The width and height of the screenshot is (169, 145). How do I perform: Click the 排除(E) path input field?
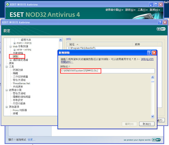coord(107,71)
